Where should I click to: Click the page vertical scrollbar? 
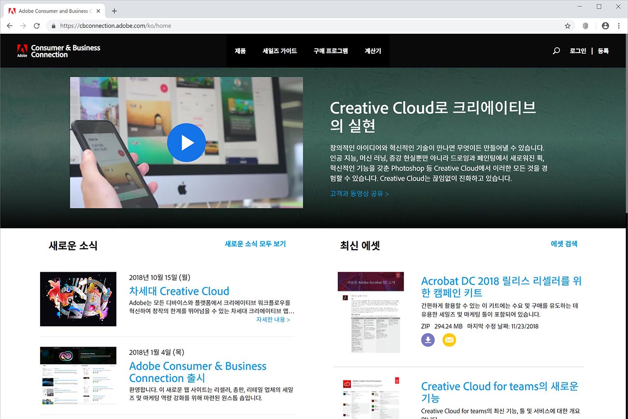pyautogui.click(x=626, y=123)
